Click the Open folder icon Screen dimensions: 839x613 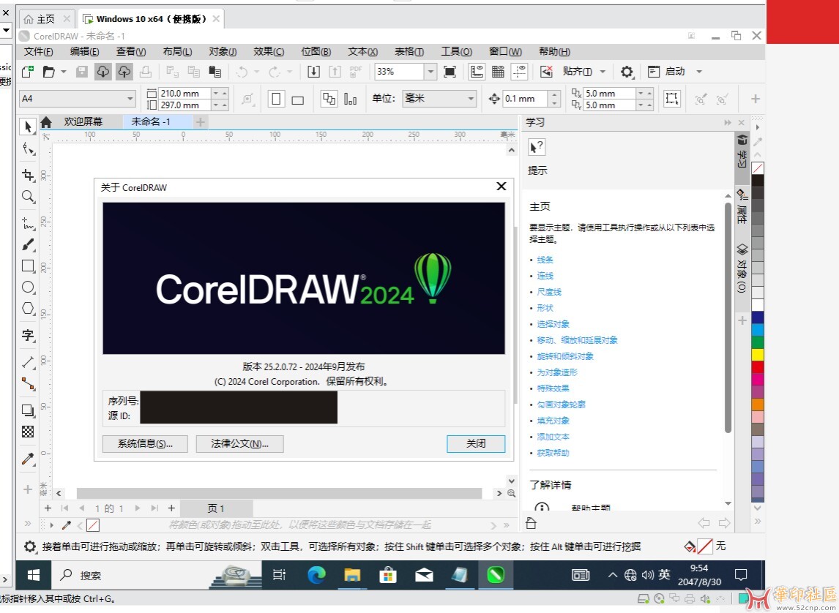(x=49, y=72)
